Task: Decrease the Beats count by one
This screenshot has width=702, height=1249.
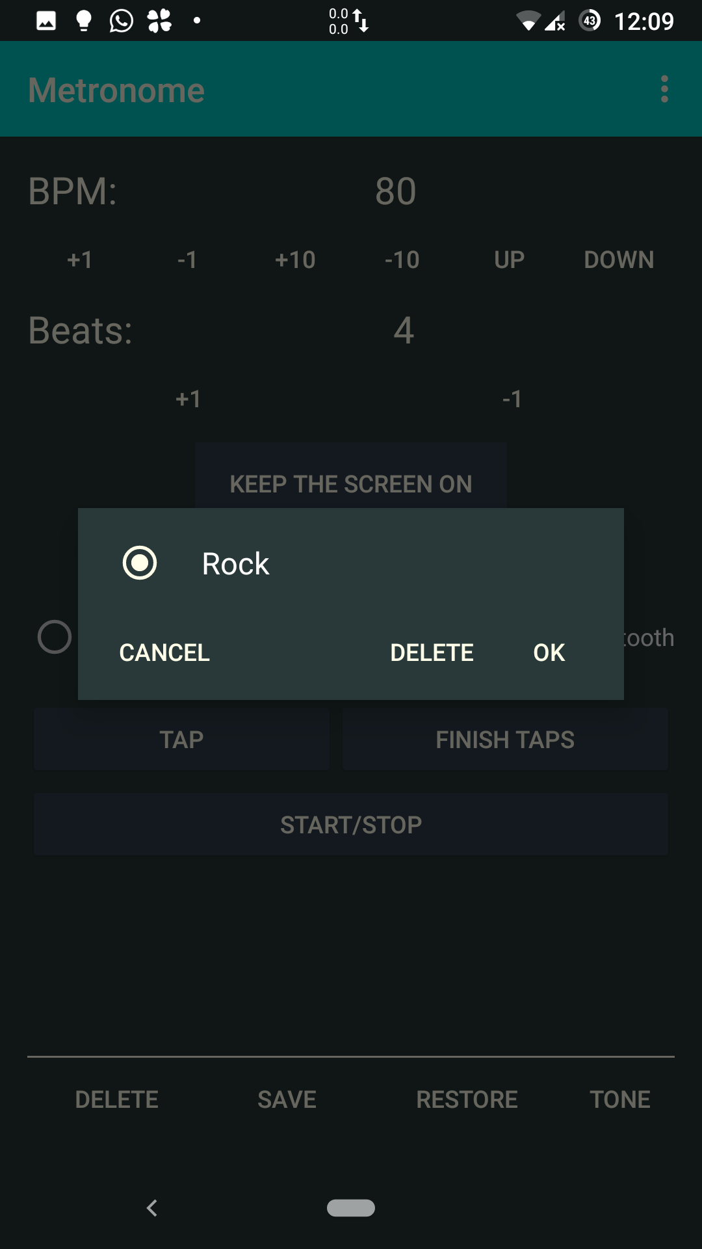Action: (x=512, y=399)
